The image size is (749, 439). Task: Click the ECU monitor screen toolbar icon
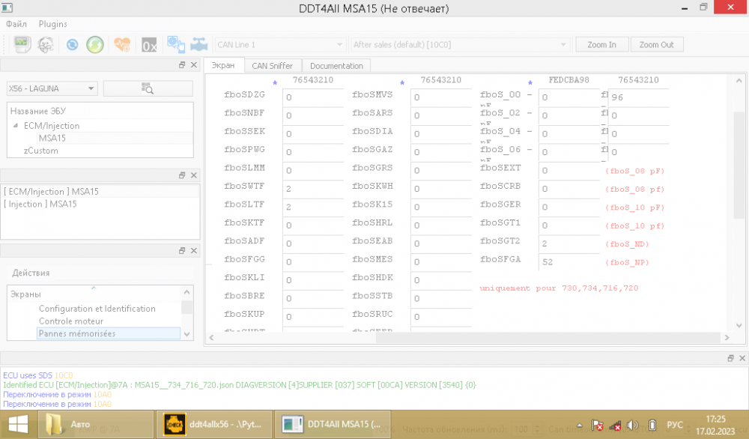[22, 44]
